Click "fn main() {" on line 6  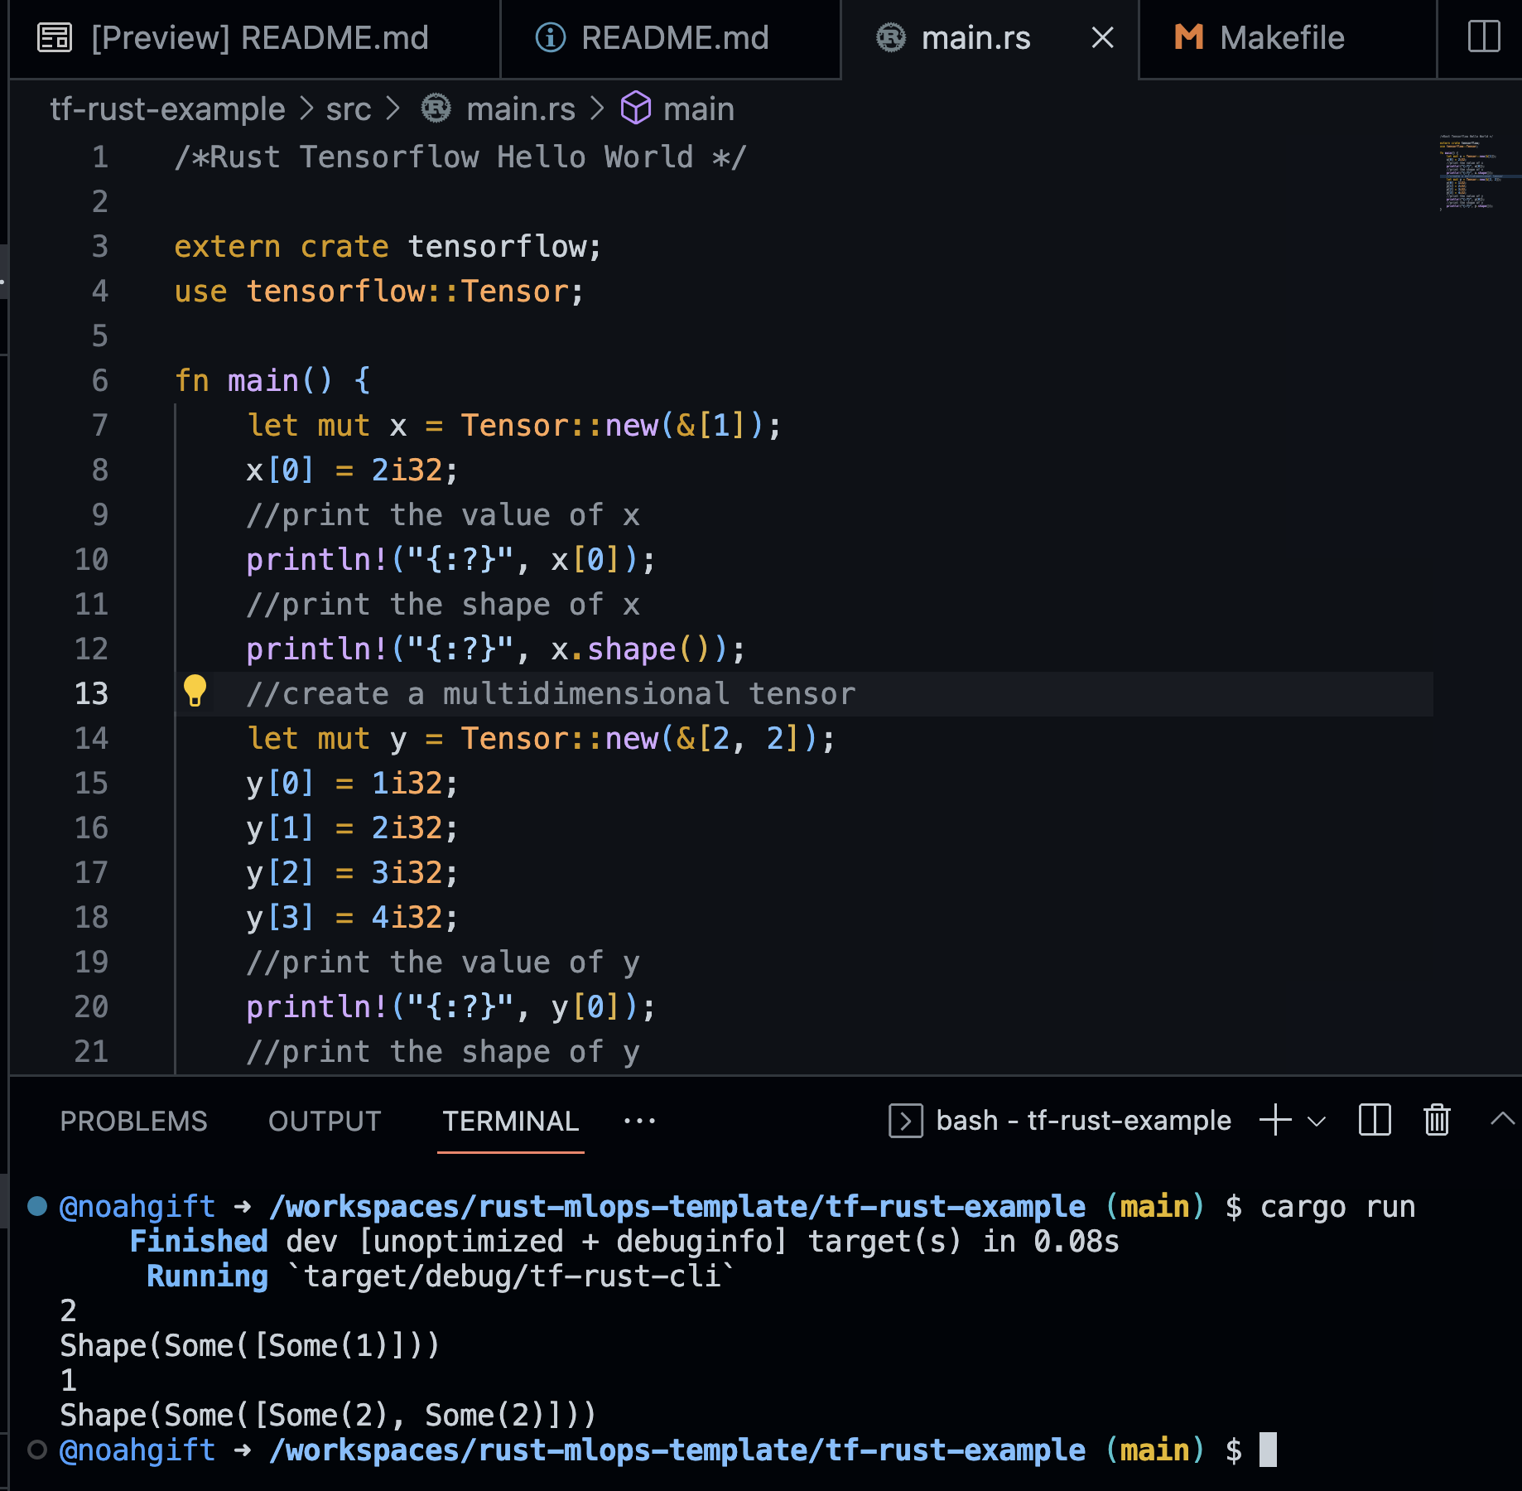[x=272, y=381]
